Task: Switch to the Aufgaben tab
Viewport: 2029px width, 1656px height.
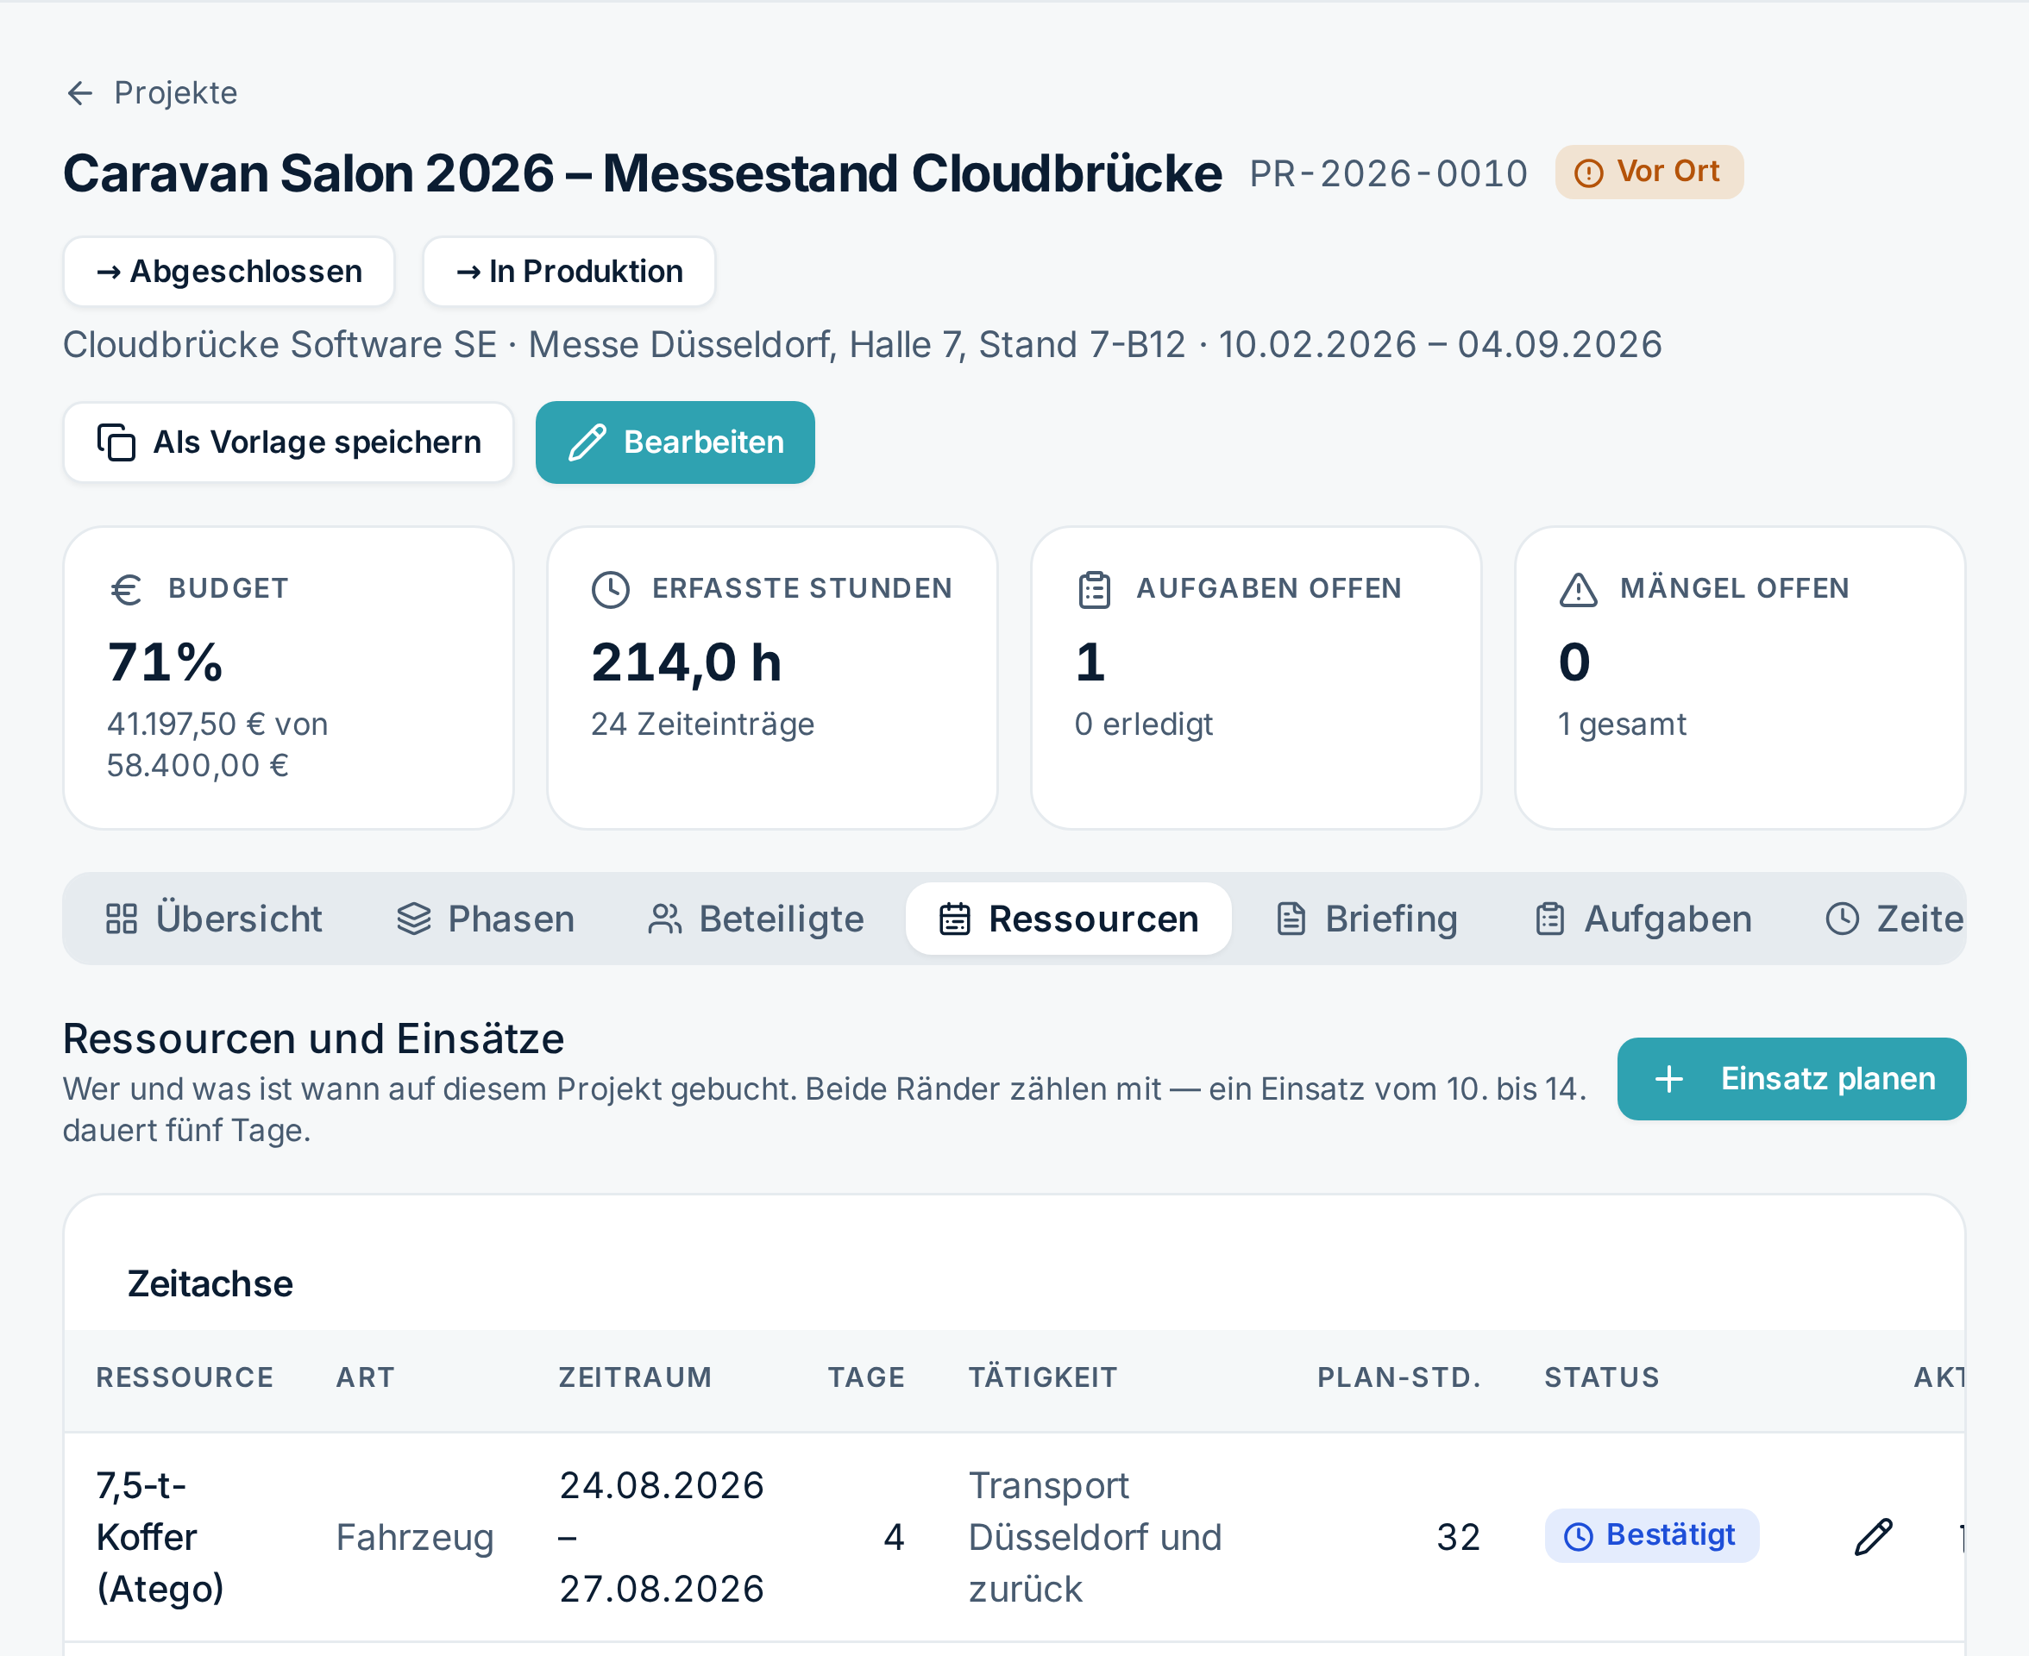Action: 1645,919
